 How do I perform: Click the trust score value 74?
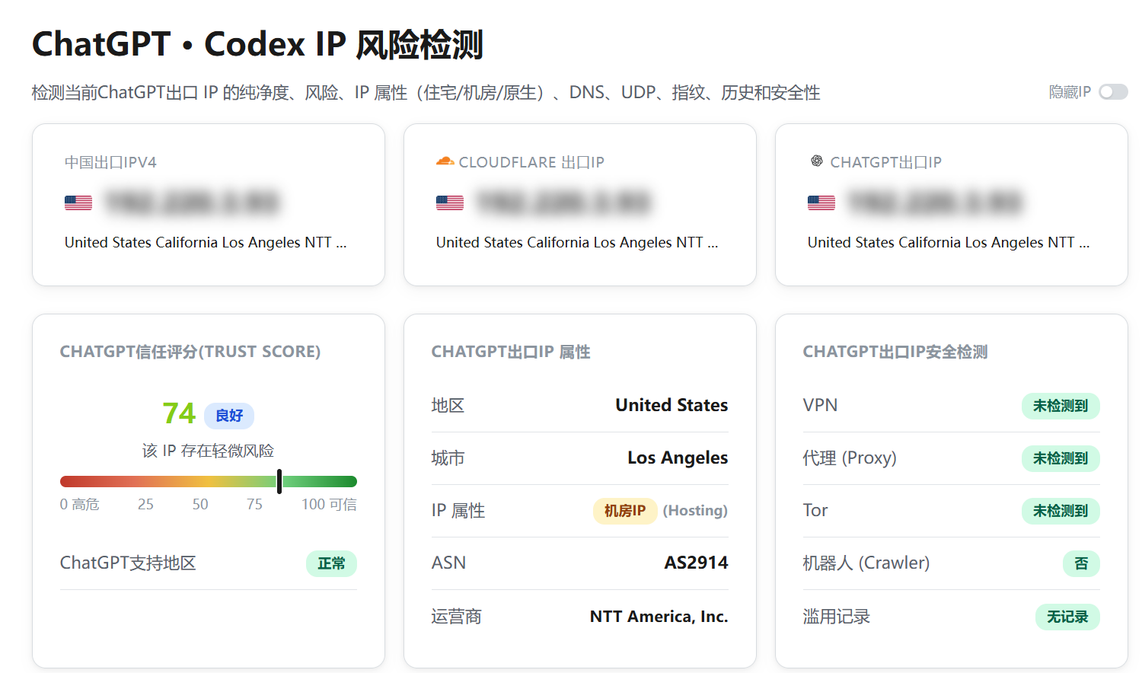click(179, 413)
